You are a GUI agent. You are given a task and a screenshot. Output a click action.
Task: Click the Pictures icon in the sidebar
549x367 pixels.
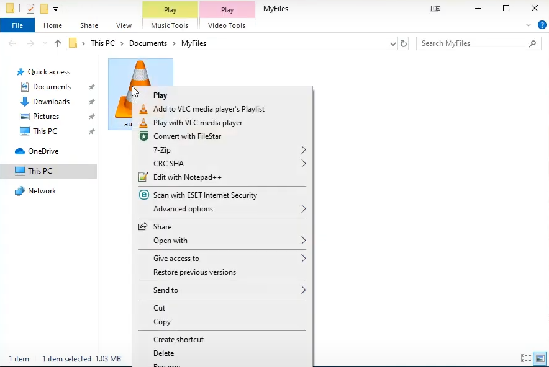(x=24, y=117)
